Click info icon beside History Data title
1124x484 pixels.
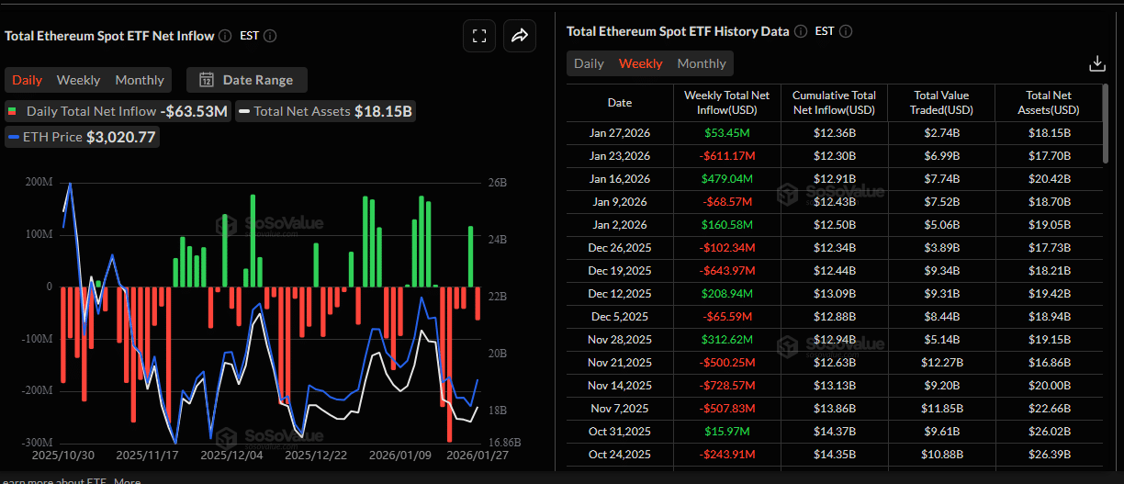[800, 31]
